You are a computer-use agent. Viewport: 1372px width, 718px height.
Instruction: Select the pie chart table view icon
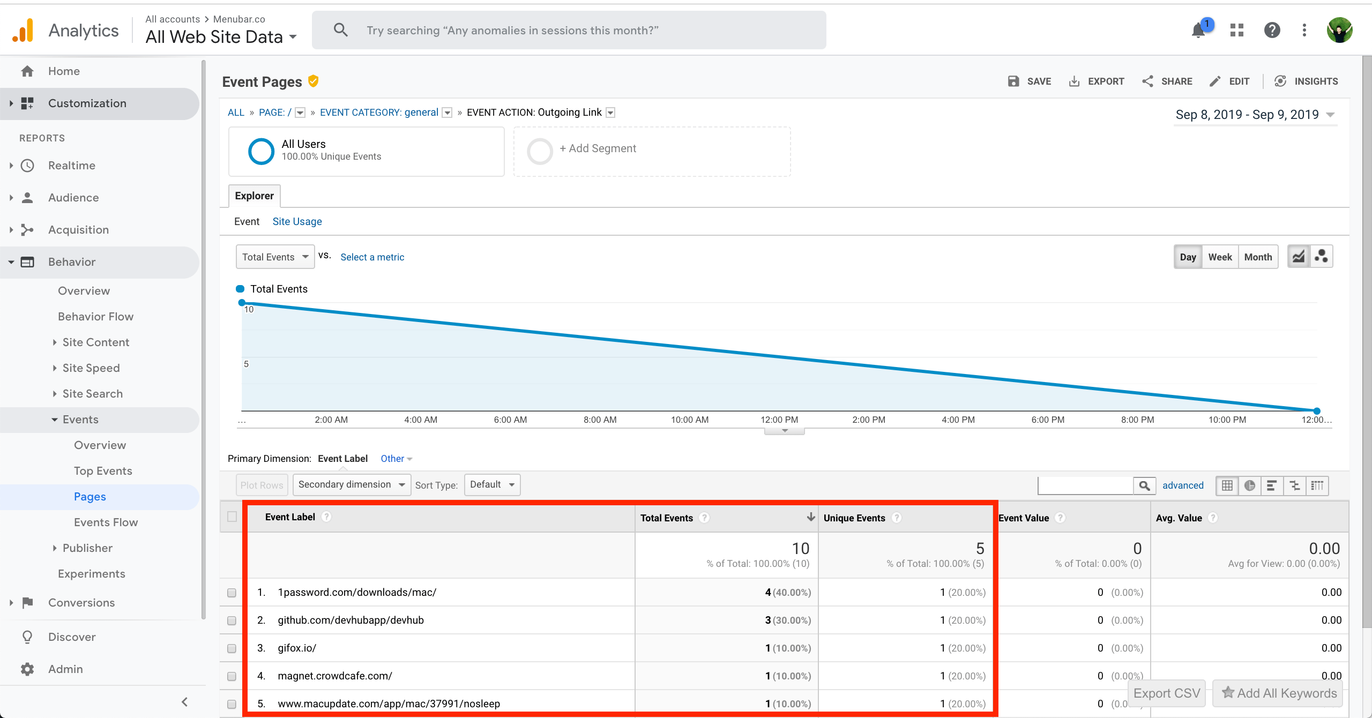tap(1250, 485)
